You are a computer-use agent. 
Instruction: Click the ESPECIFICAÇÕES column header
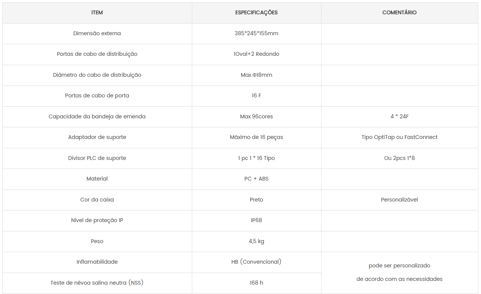[x=256, y=13]
